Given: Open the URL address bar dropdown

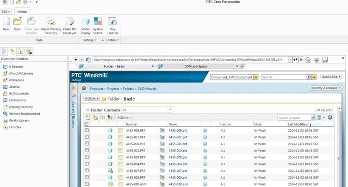Looking at the screenshot, I should (290, 60).
